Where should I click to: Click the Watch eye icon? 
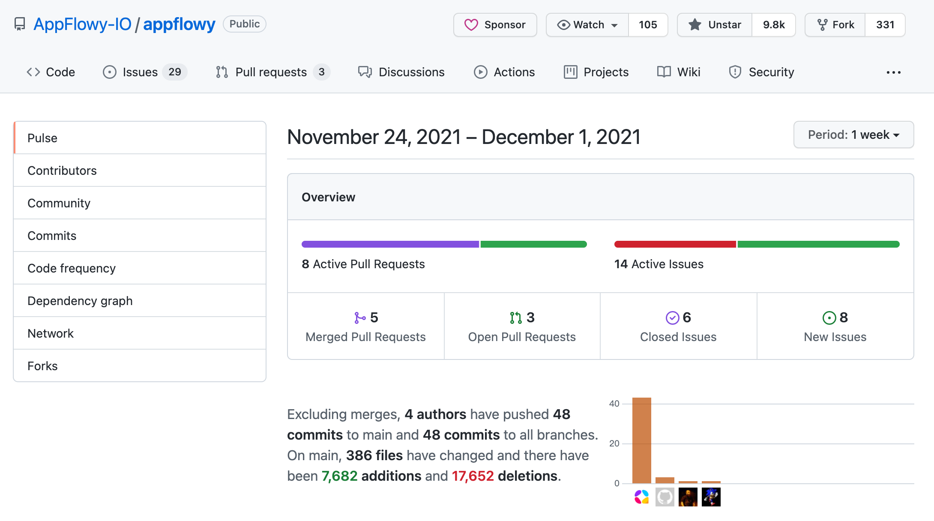tap(563, 25)
